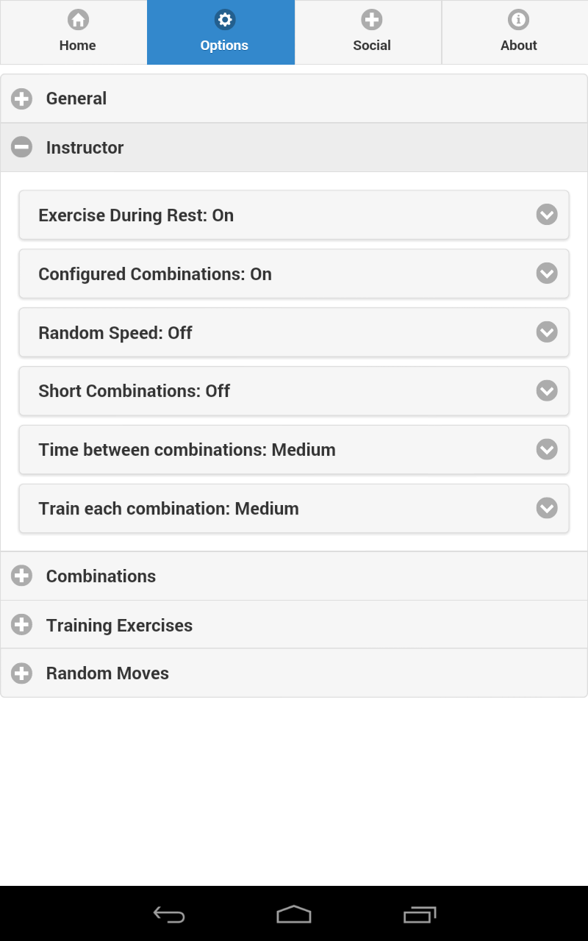Image resolution: width=588 pixels, height=941 pixels.
Task: Tap the Social plus icon
Action: pyautogui.click(x=372, y=20)
